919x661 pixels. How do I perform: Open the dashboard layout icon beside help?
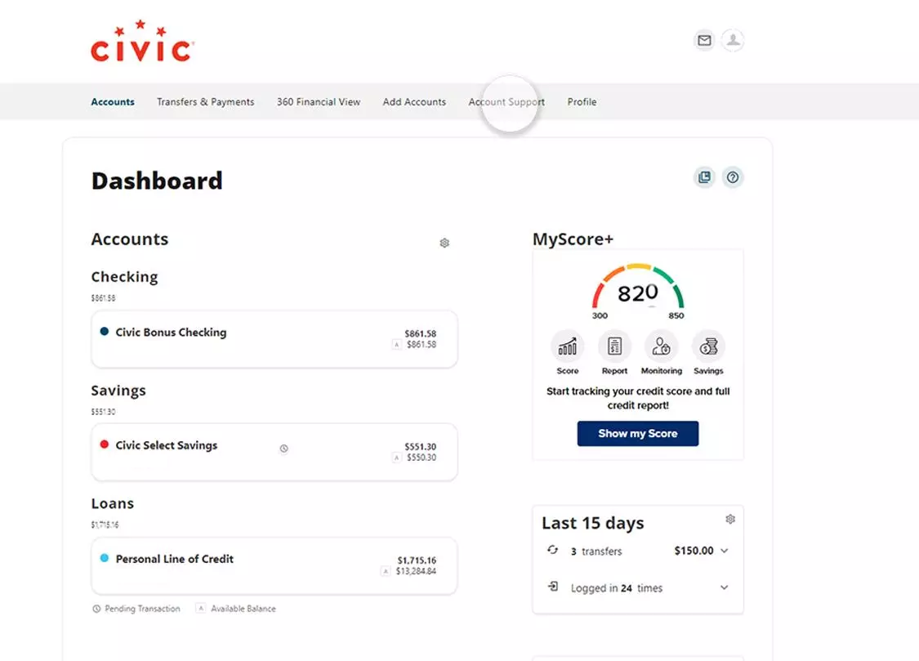pos(704,177)
